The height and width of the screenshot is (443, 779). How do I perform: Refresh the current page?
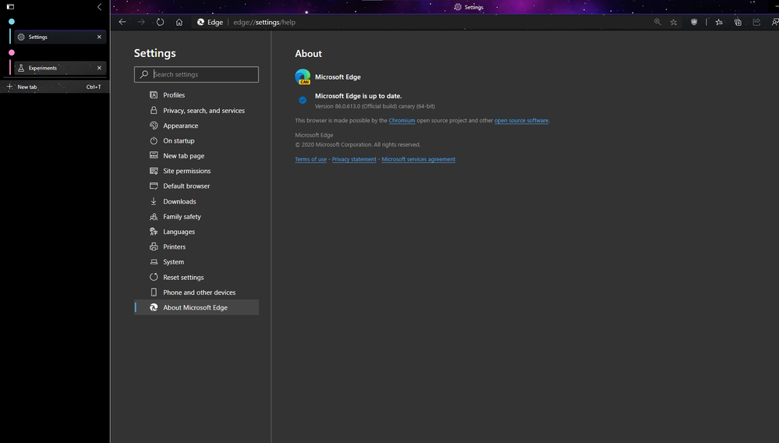[x=160, y=22]
